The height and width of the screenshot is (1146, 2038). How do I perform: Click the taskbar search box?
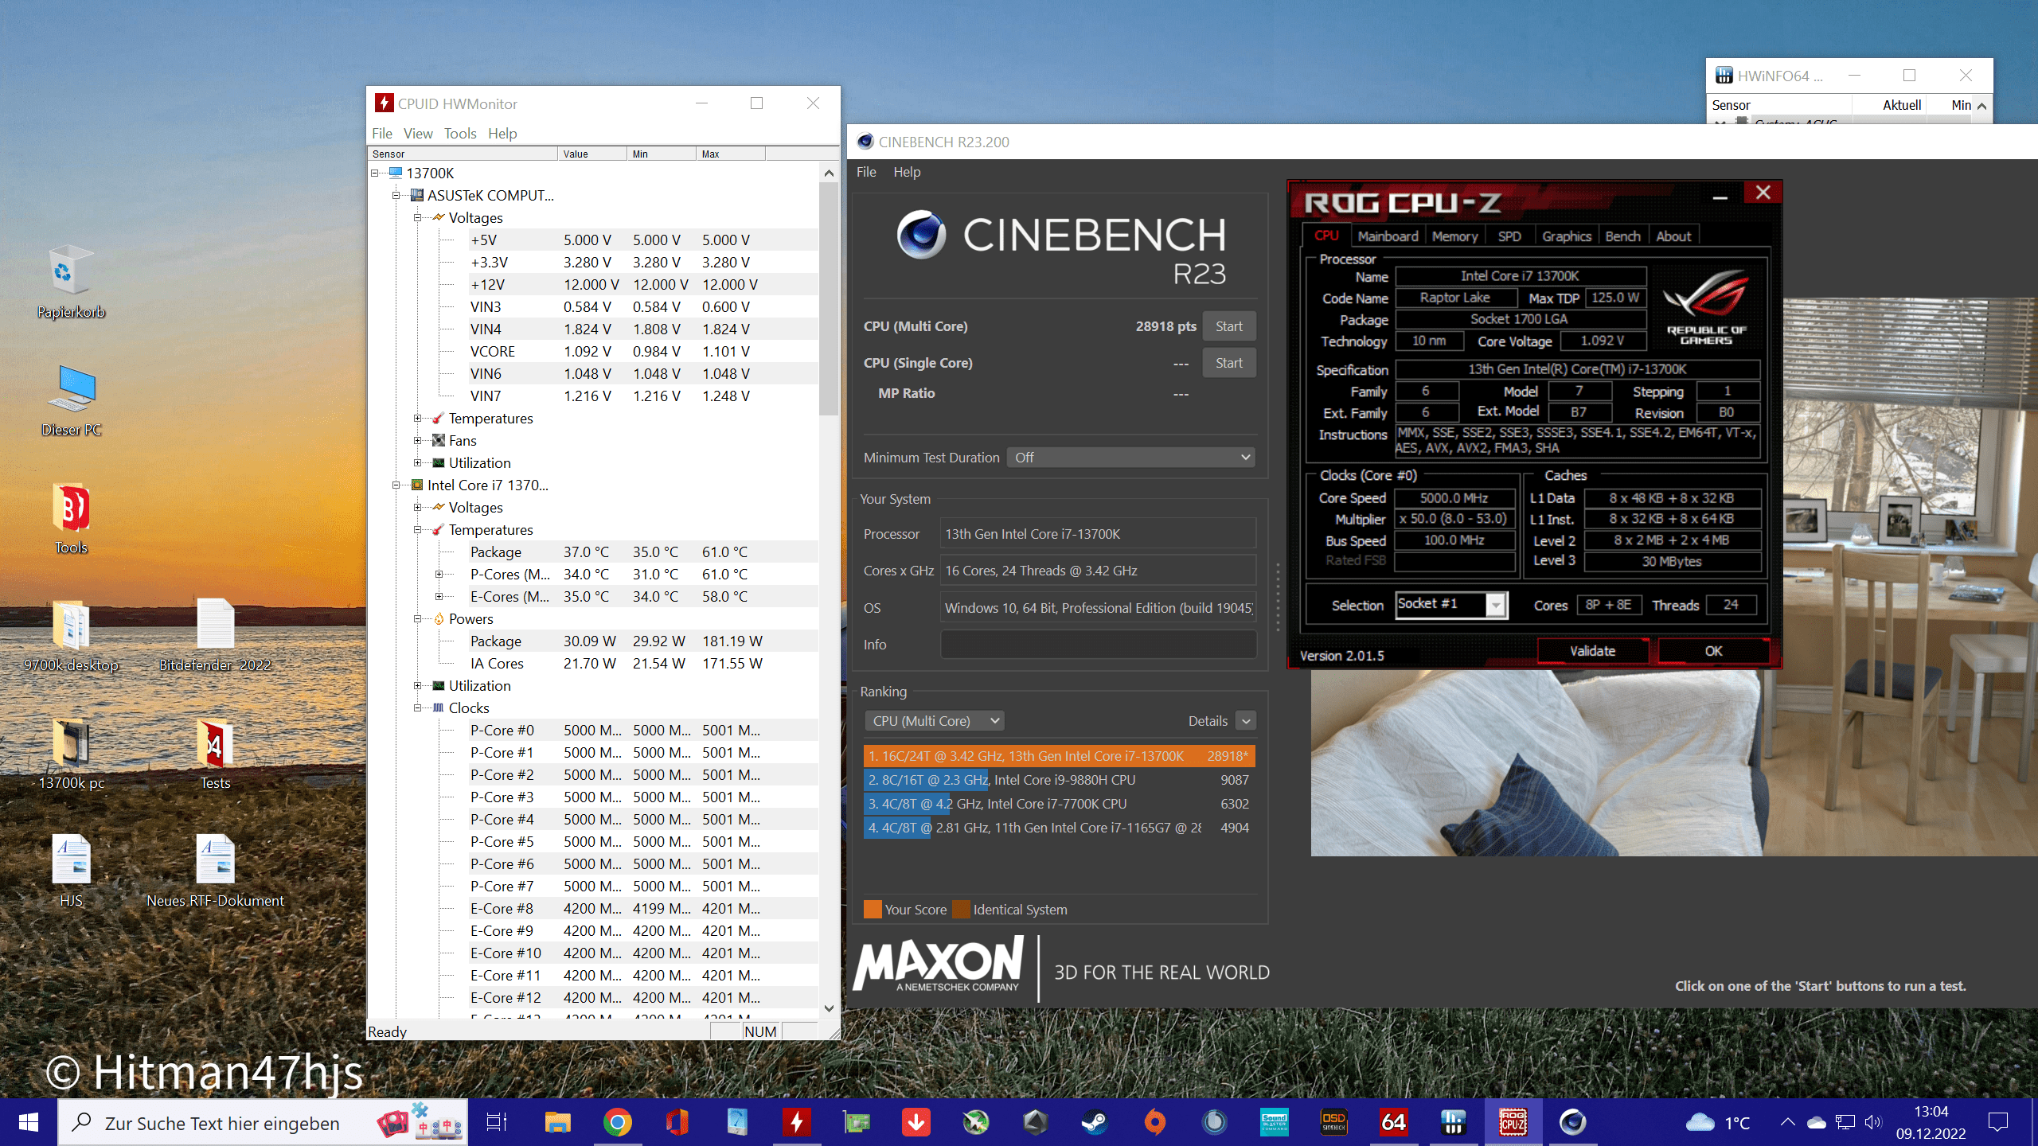coord(263,1122)
